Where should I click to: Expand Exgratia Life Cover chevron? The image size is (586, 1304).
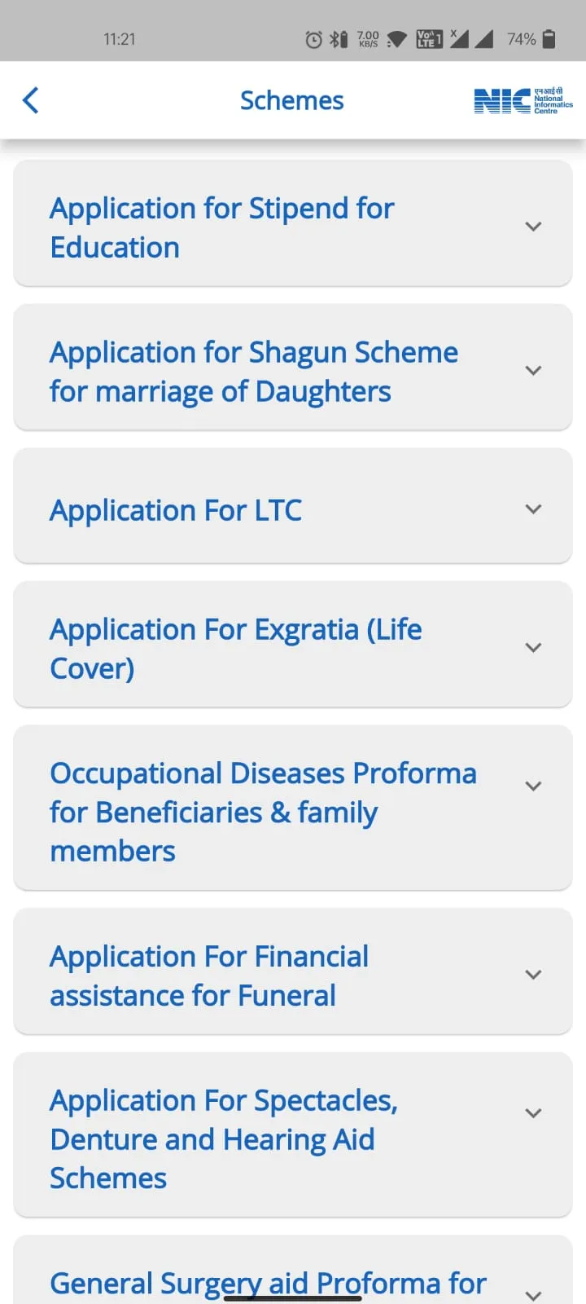[x=533, y=648]
